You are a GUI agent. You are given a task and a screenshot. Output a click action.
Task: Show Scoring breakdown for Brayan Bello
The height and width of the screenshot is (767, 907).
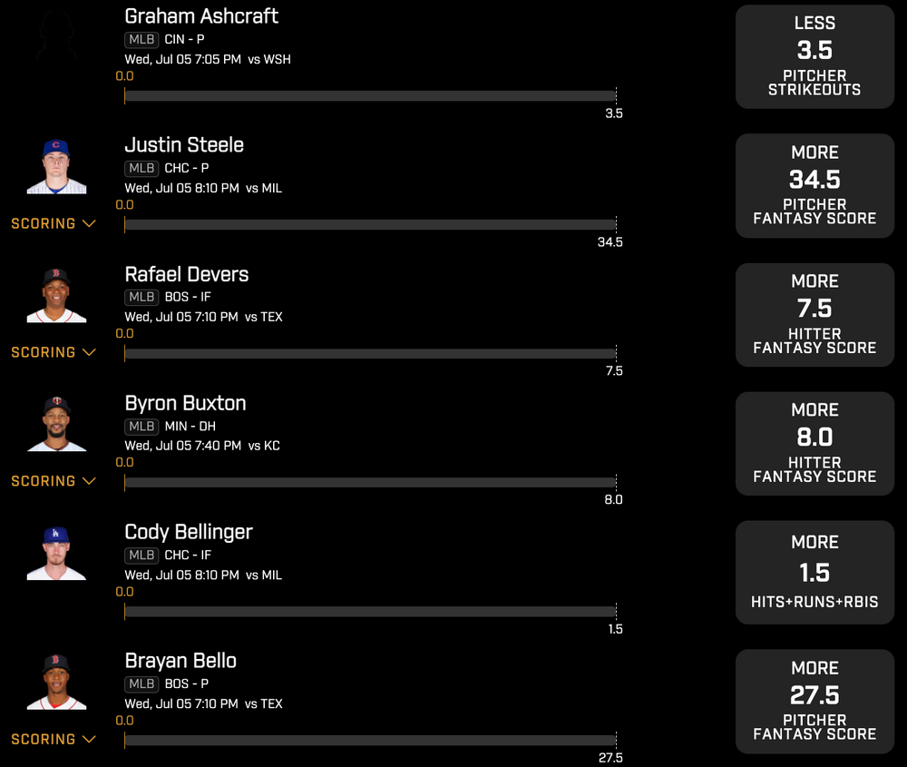pyautogui.click(x=54, y=739)
